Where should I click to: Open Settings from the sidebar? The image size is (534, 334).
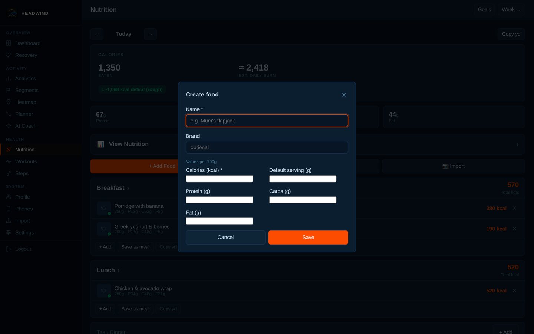(x=41, y=233)
